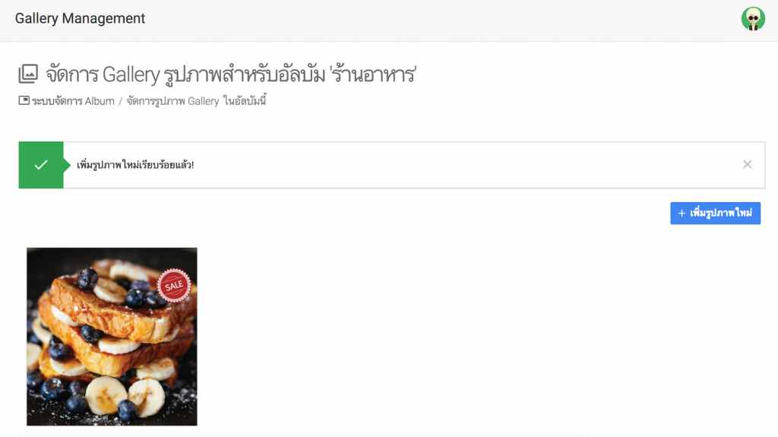Click the green success checkmark icon
This screenshot has height=437, width=778.
coord(41,165)
